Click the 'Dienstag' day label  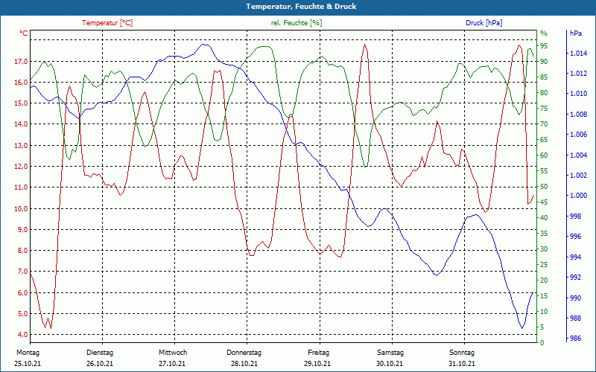point(100,353)
